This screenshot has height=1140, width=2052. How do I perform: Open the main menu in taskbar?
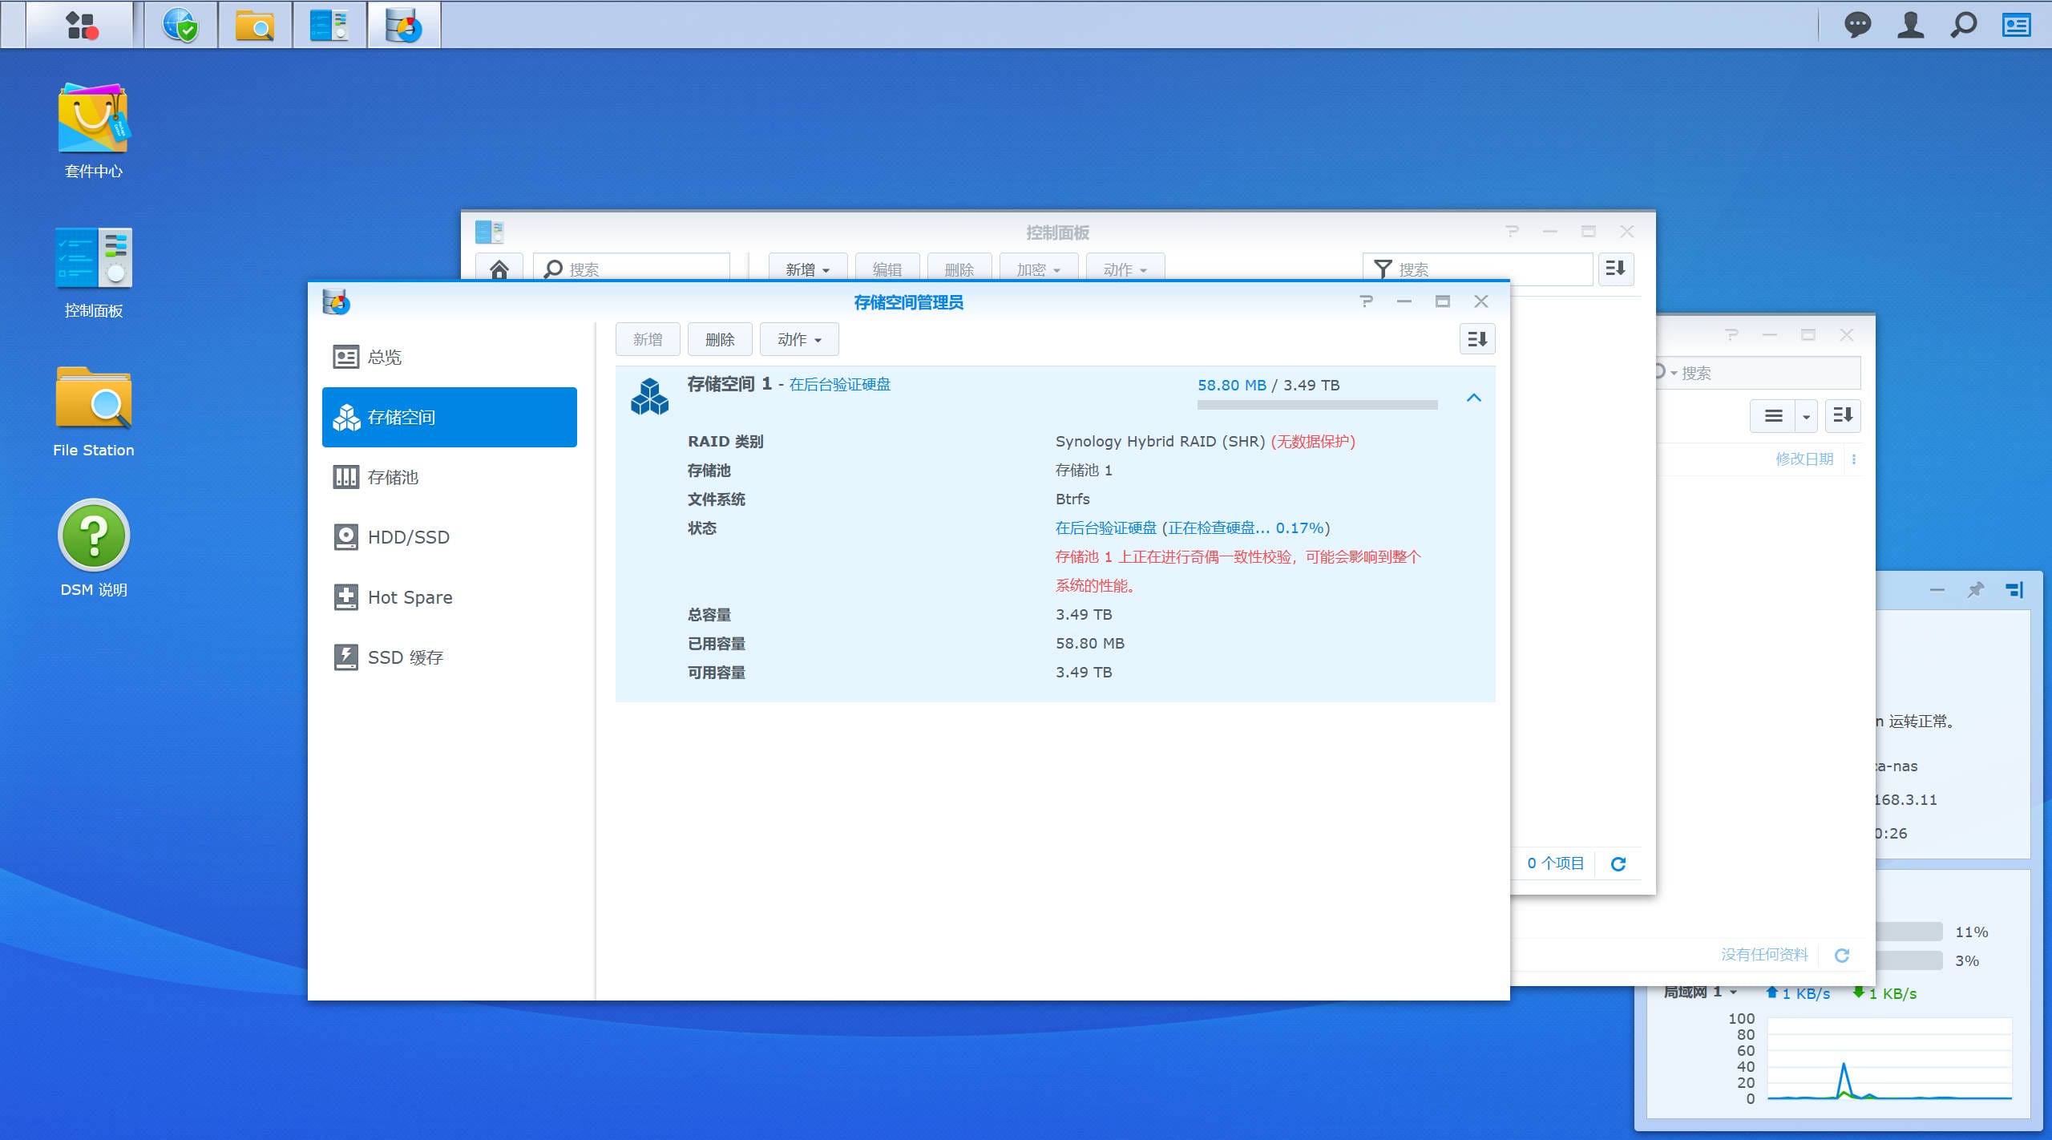point(80,25)
